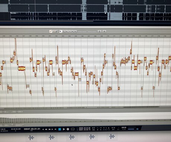The image size is (171, 142).
Task: Click the 4/4 time signature value
Action: coord(113,128)
